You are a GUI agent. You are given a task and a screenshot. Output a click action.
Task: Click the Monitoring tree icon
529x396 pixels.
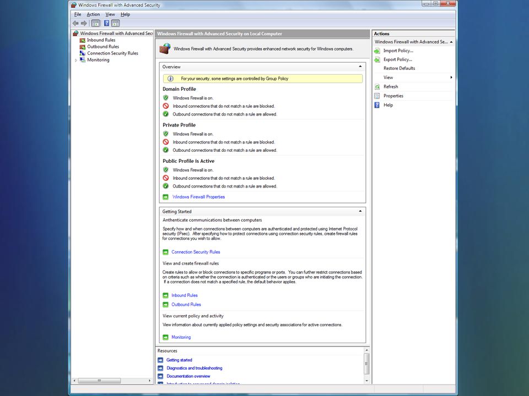click(82, 60)
